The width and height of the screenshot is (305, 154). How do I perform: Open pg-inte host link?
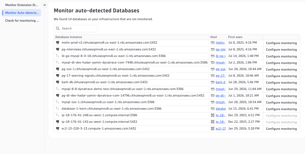pos(221,49)
